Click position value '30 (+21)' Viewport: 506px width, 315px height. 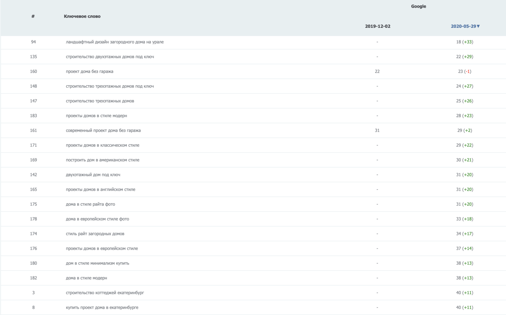(464, 160)
